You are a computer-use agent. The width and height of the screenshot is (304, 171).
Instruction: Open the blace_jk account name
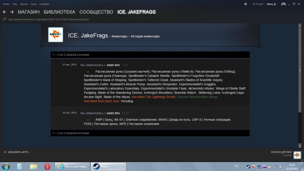(272, 4)
